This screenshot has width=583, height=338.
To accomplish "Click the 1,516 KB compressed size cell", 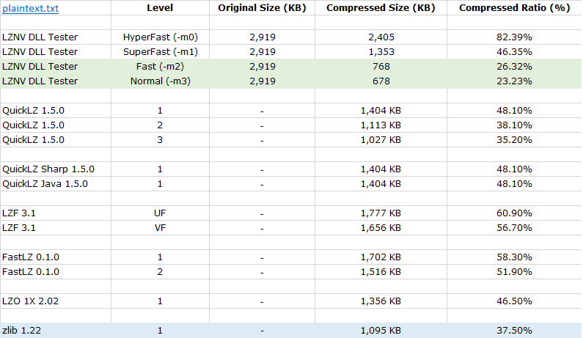I will [381, 272].
